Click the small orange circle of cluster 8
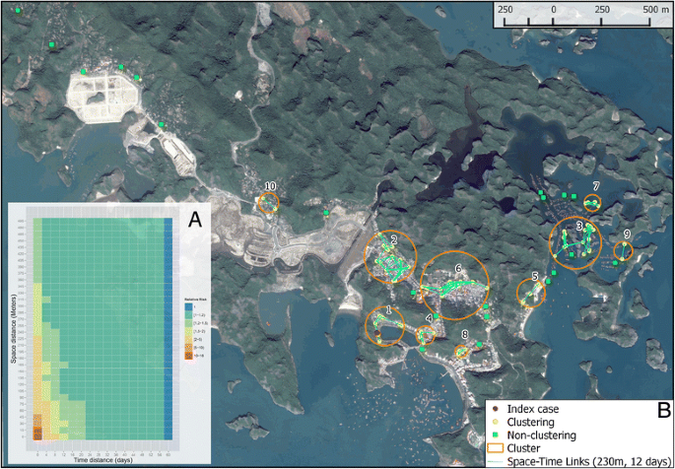Viewport: 675px width, 469px height. click(x=461, y=352)
